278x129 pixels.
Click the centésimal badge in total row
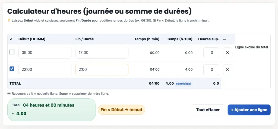pos(184,83)
